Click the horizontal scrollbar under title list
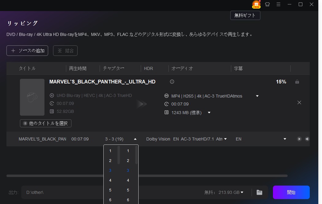Image resolution: width=322 pixels, height=204 pixels. [147, 176]
